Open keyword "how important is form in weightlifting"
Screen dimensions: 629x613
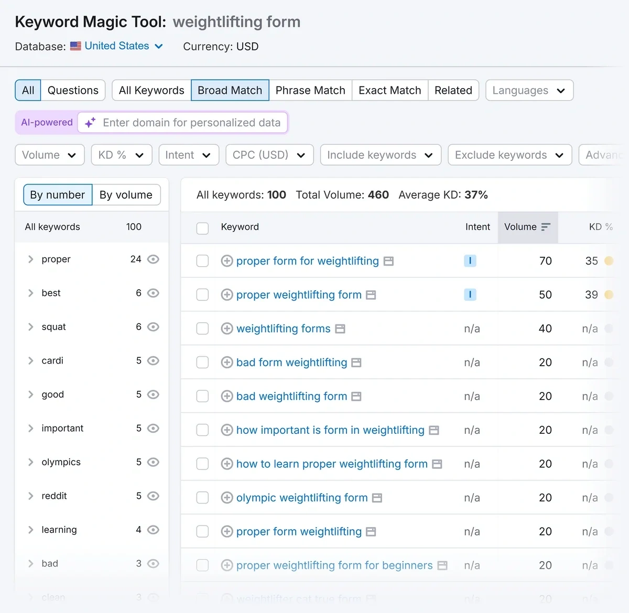[330, 430]
